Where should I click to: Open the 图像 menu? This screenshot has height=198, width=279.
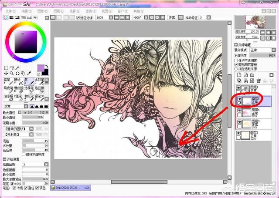click(x=43, y=11)
